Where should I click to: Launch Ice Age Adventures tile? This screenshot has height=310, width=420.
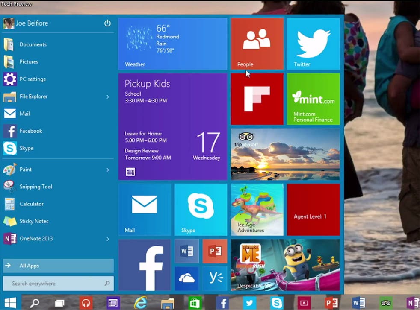(x=257, y=209)
